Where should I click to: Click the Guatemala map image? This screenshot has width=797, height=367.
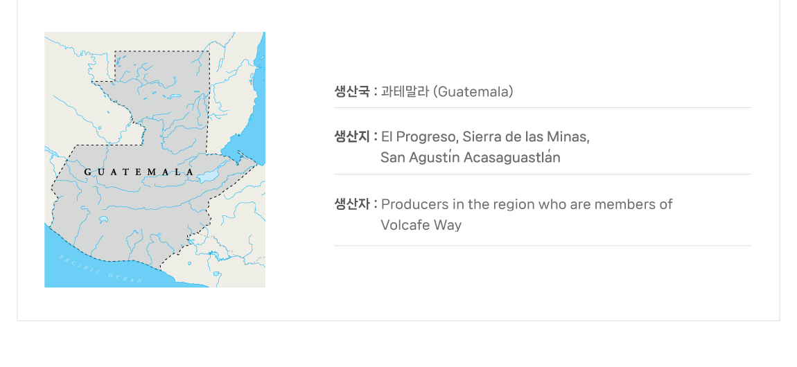tap(155, 159)
